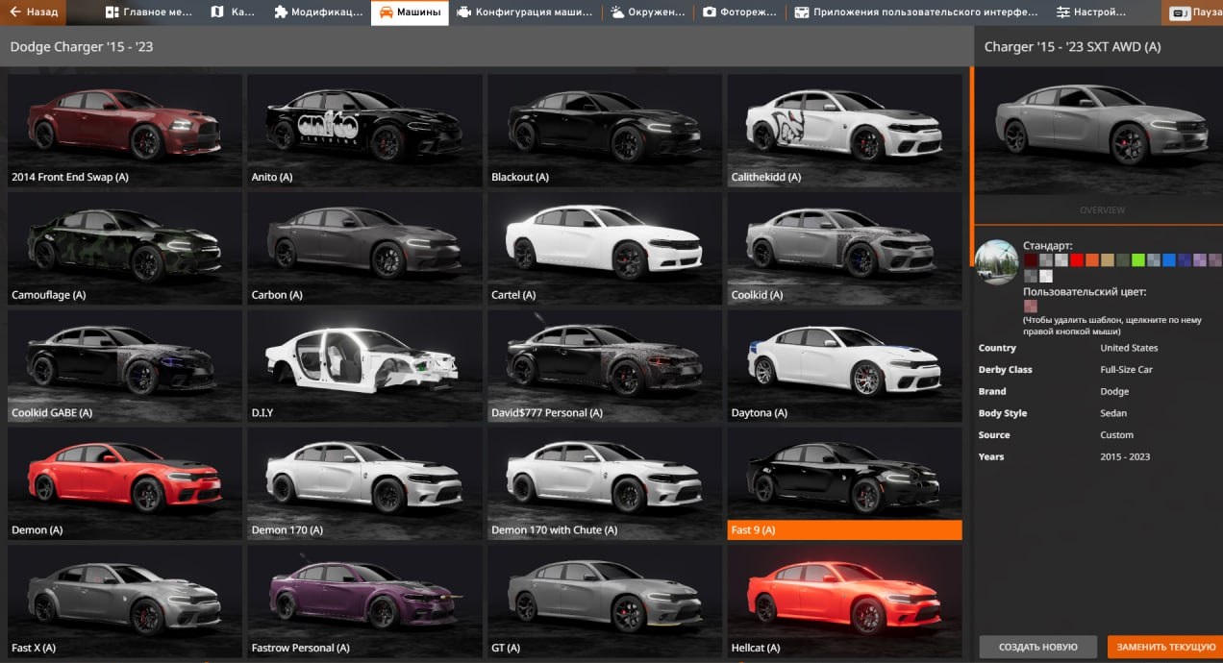Select the Hellcat (A) car thumbnail
Viewport: 1223px width, 663px height.
coord(844,600)
